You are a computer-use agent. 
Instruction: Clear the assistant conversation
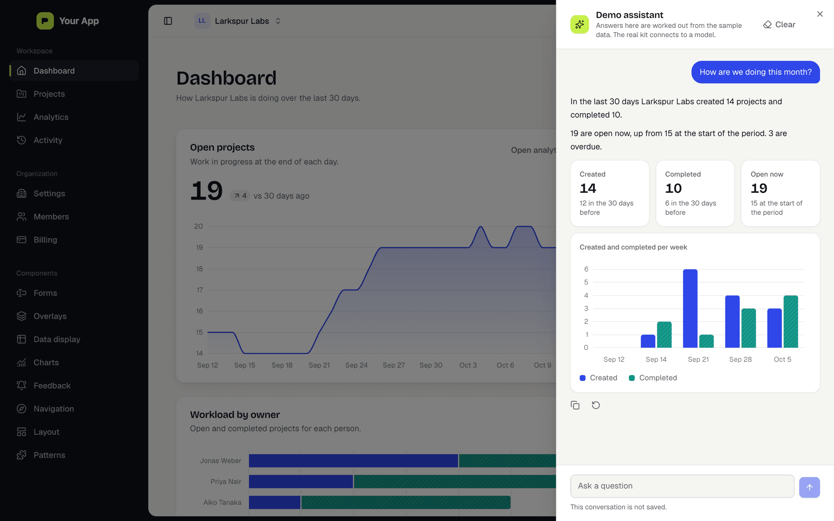[x=779, y=25]
